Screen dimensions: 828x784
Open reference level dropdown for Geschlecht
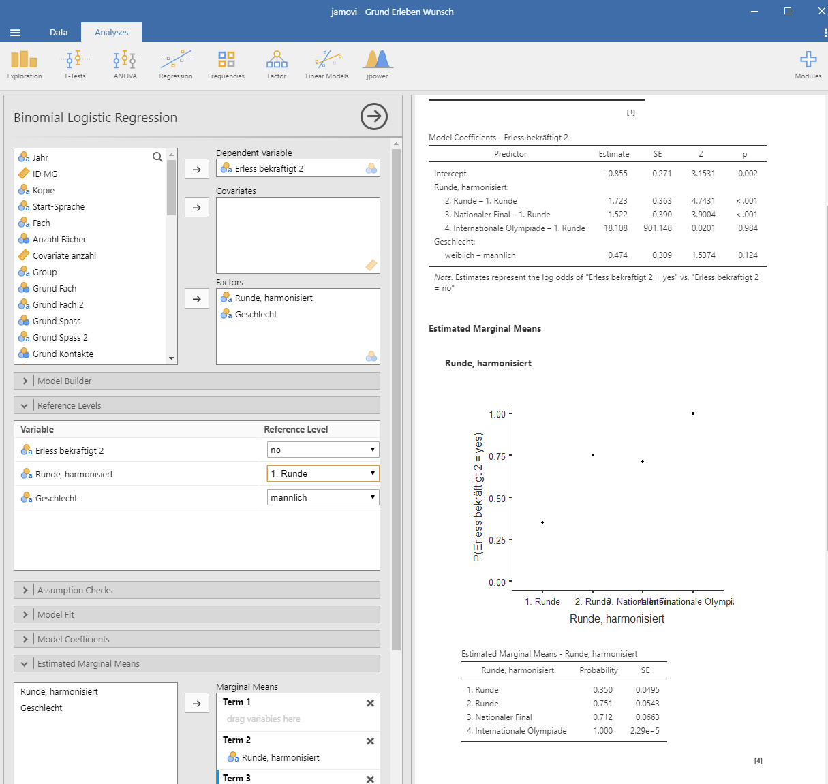[323, 497]
